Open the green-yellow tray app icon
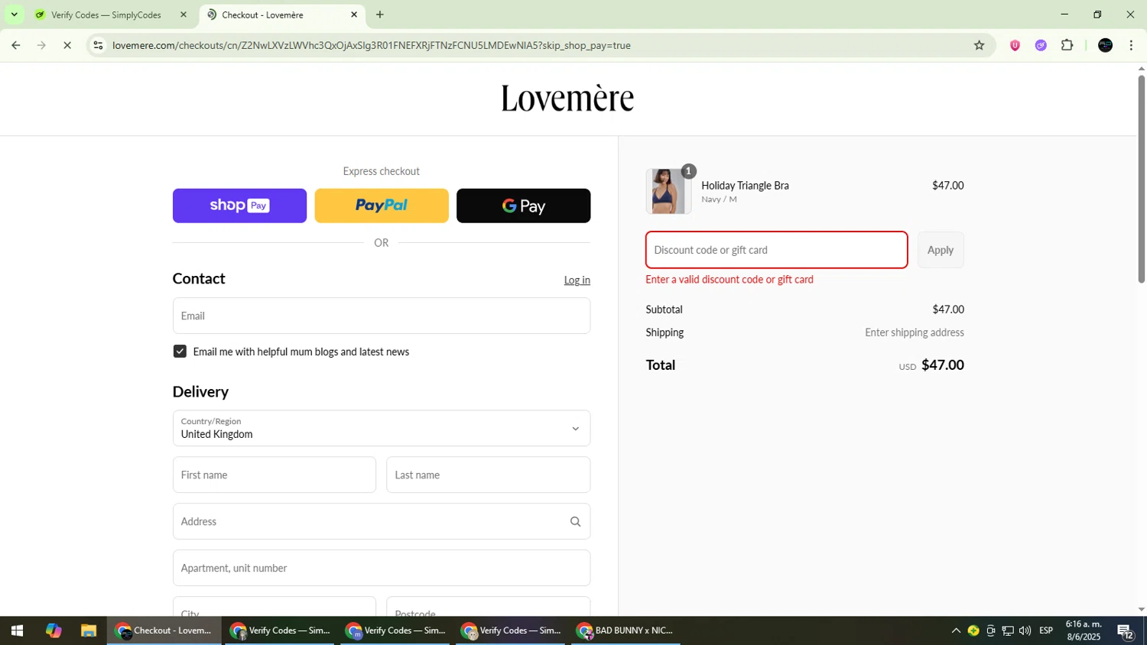 point(973,630)
